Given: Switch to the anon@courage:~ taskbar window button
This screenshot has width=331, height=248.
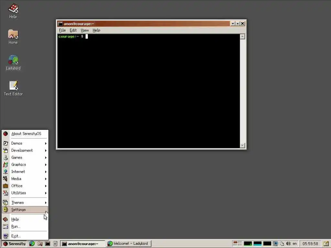Looking at the screenshot, I should 82,243.
